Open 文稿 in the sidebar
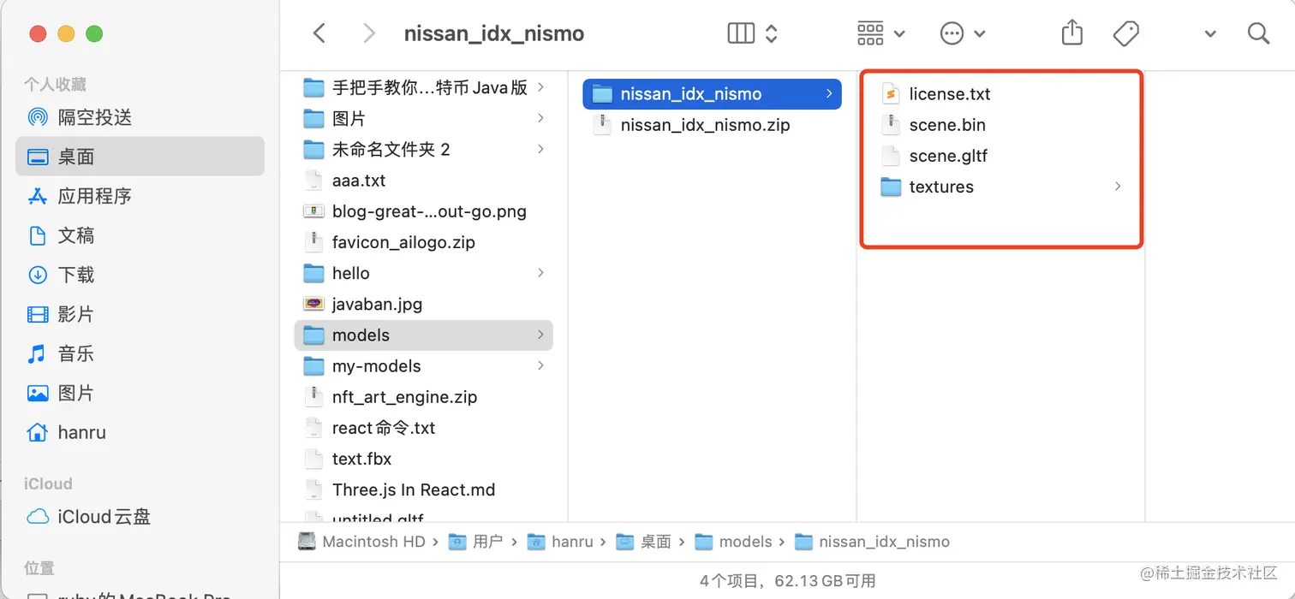Image resolution: width=1295 pixels, height=599 pixels. click(140, 235)
